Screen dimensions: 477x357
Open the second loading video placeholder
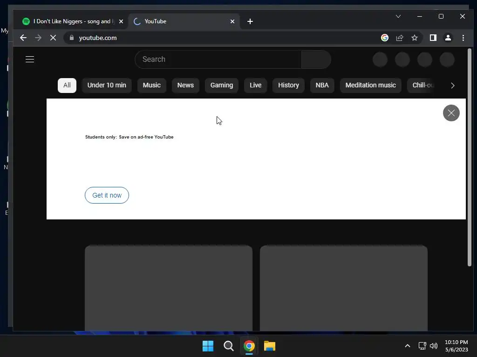[x=344, y=288]
